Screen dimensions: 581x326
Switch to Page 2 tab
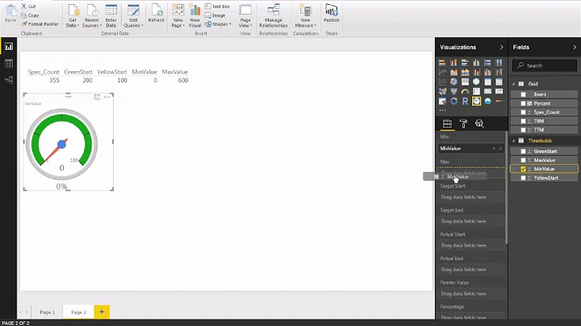coord(78,312)
